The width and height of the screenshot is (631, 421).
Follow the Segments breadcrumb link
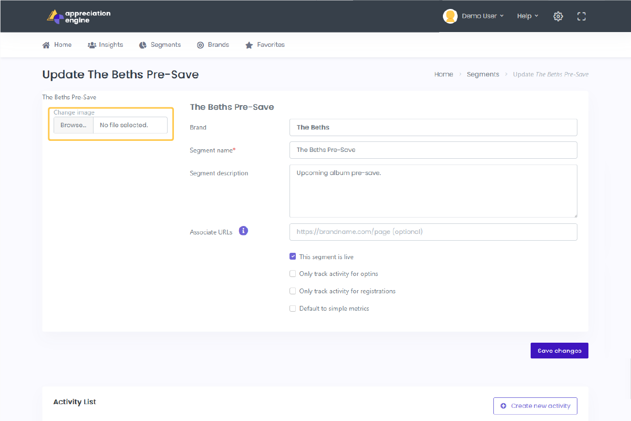[x=483, y=75]
